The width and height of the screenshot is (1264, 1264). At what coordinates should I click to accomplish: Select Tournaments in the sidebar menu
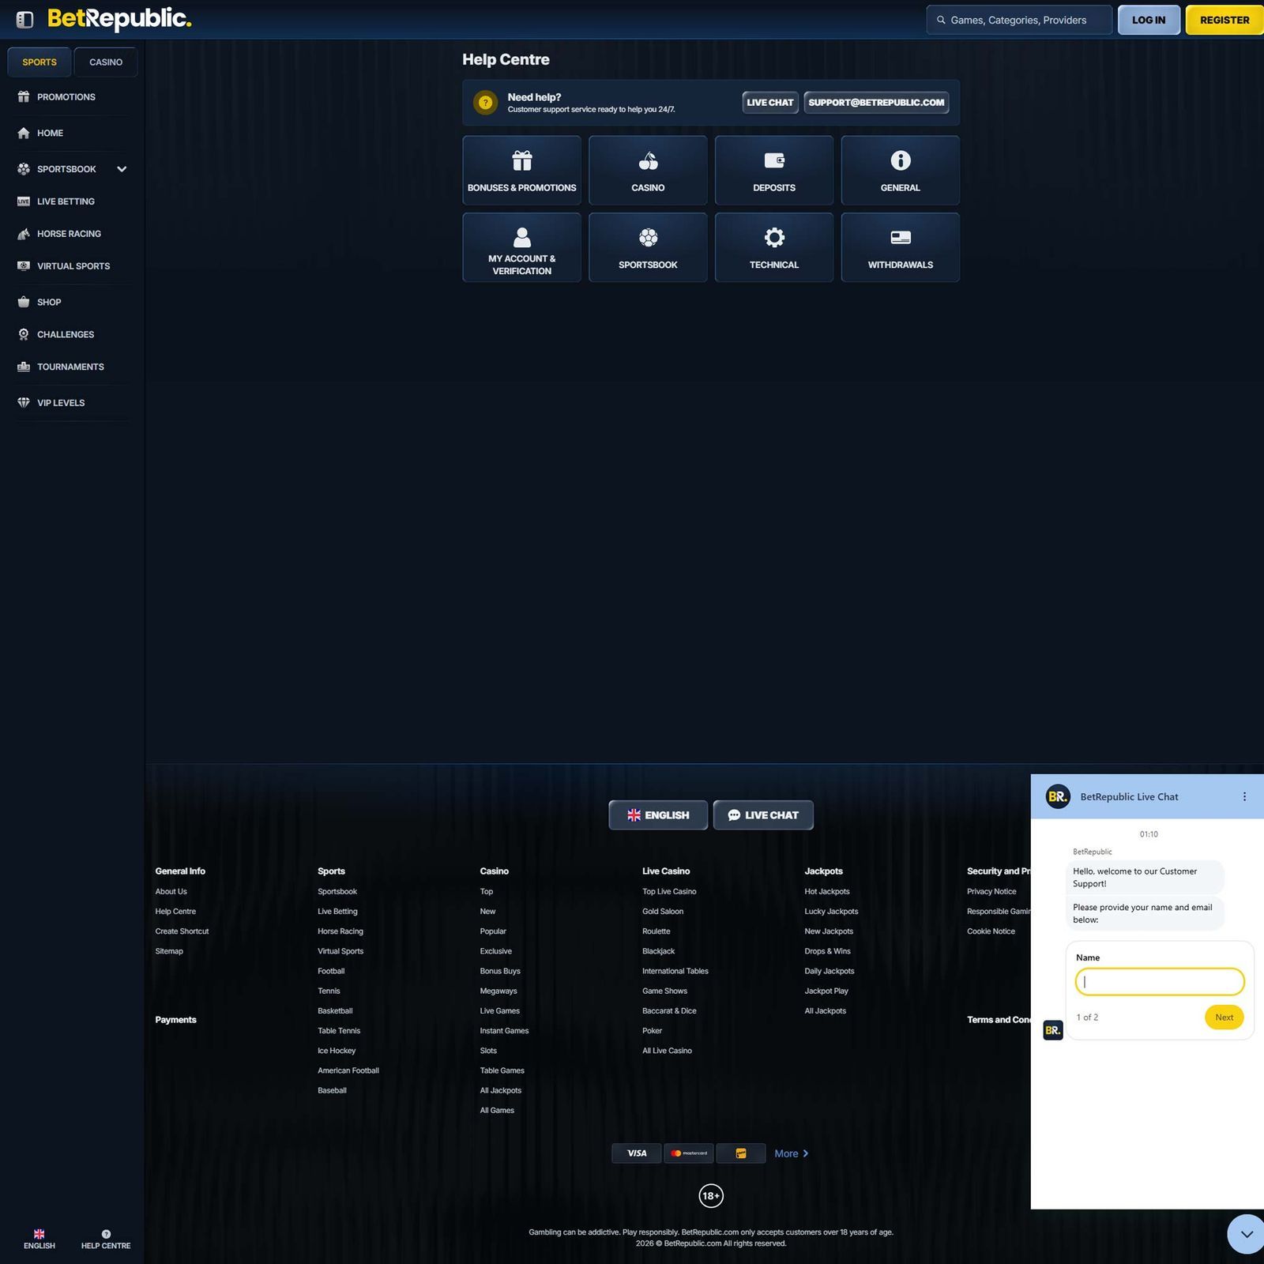pyautogui.click(x=72, y=367)
